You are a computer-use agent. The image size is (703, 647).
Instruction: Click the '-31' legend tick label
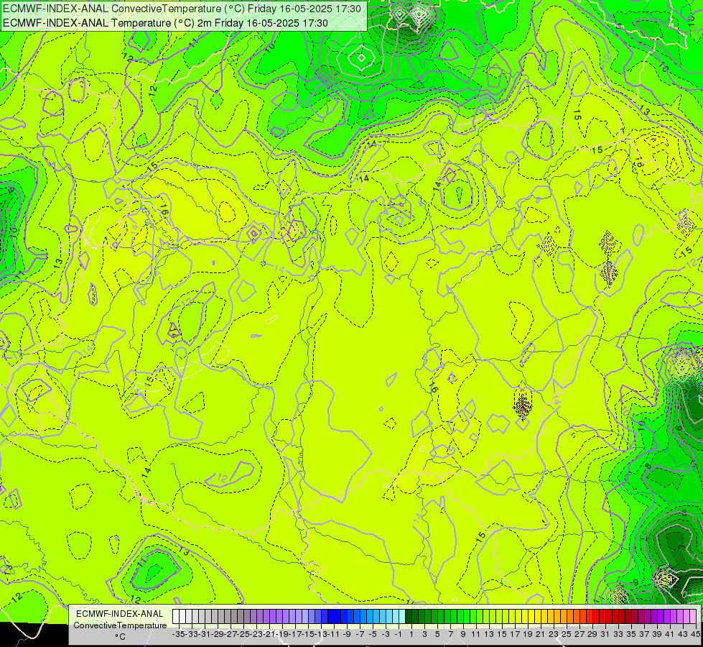[x=205, y=634]
